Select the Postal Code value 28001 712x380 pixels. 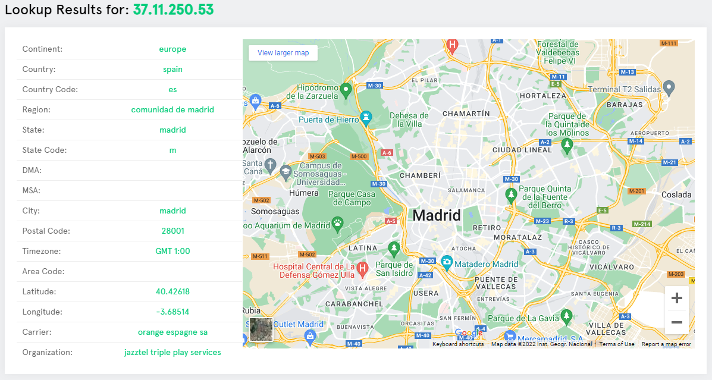(172, 231)
